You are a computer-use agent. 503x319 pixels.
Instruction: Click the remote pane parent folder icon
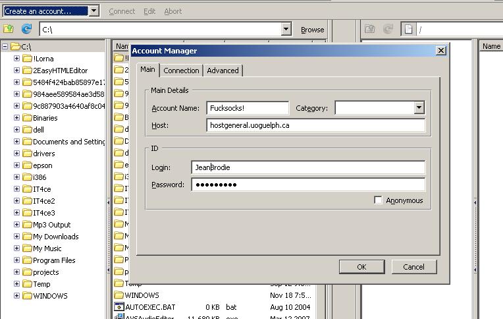(x=370, y=29)
